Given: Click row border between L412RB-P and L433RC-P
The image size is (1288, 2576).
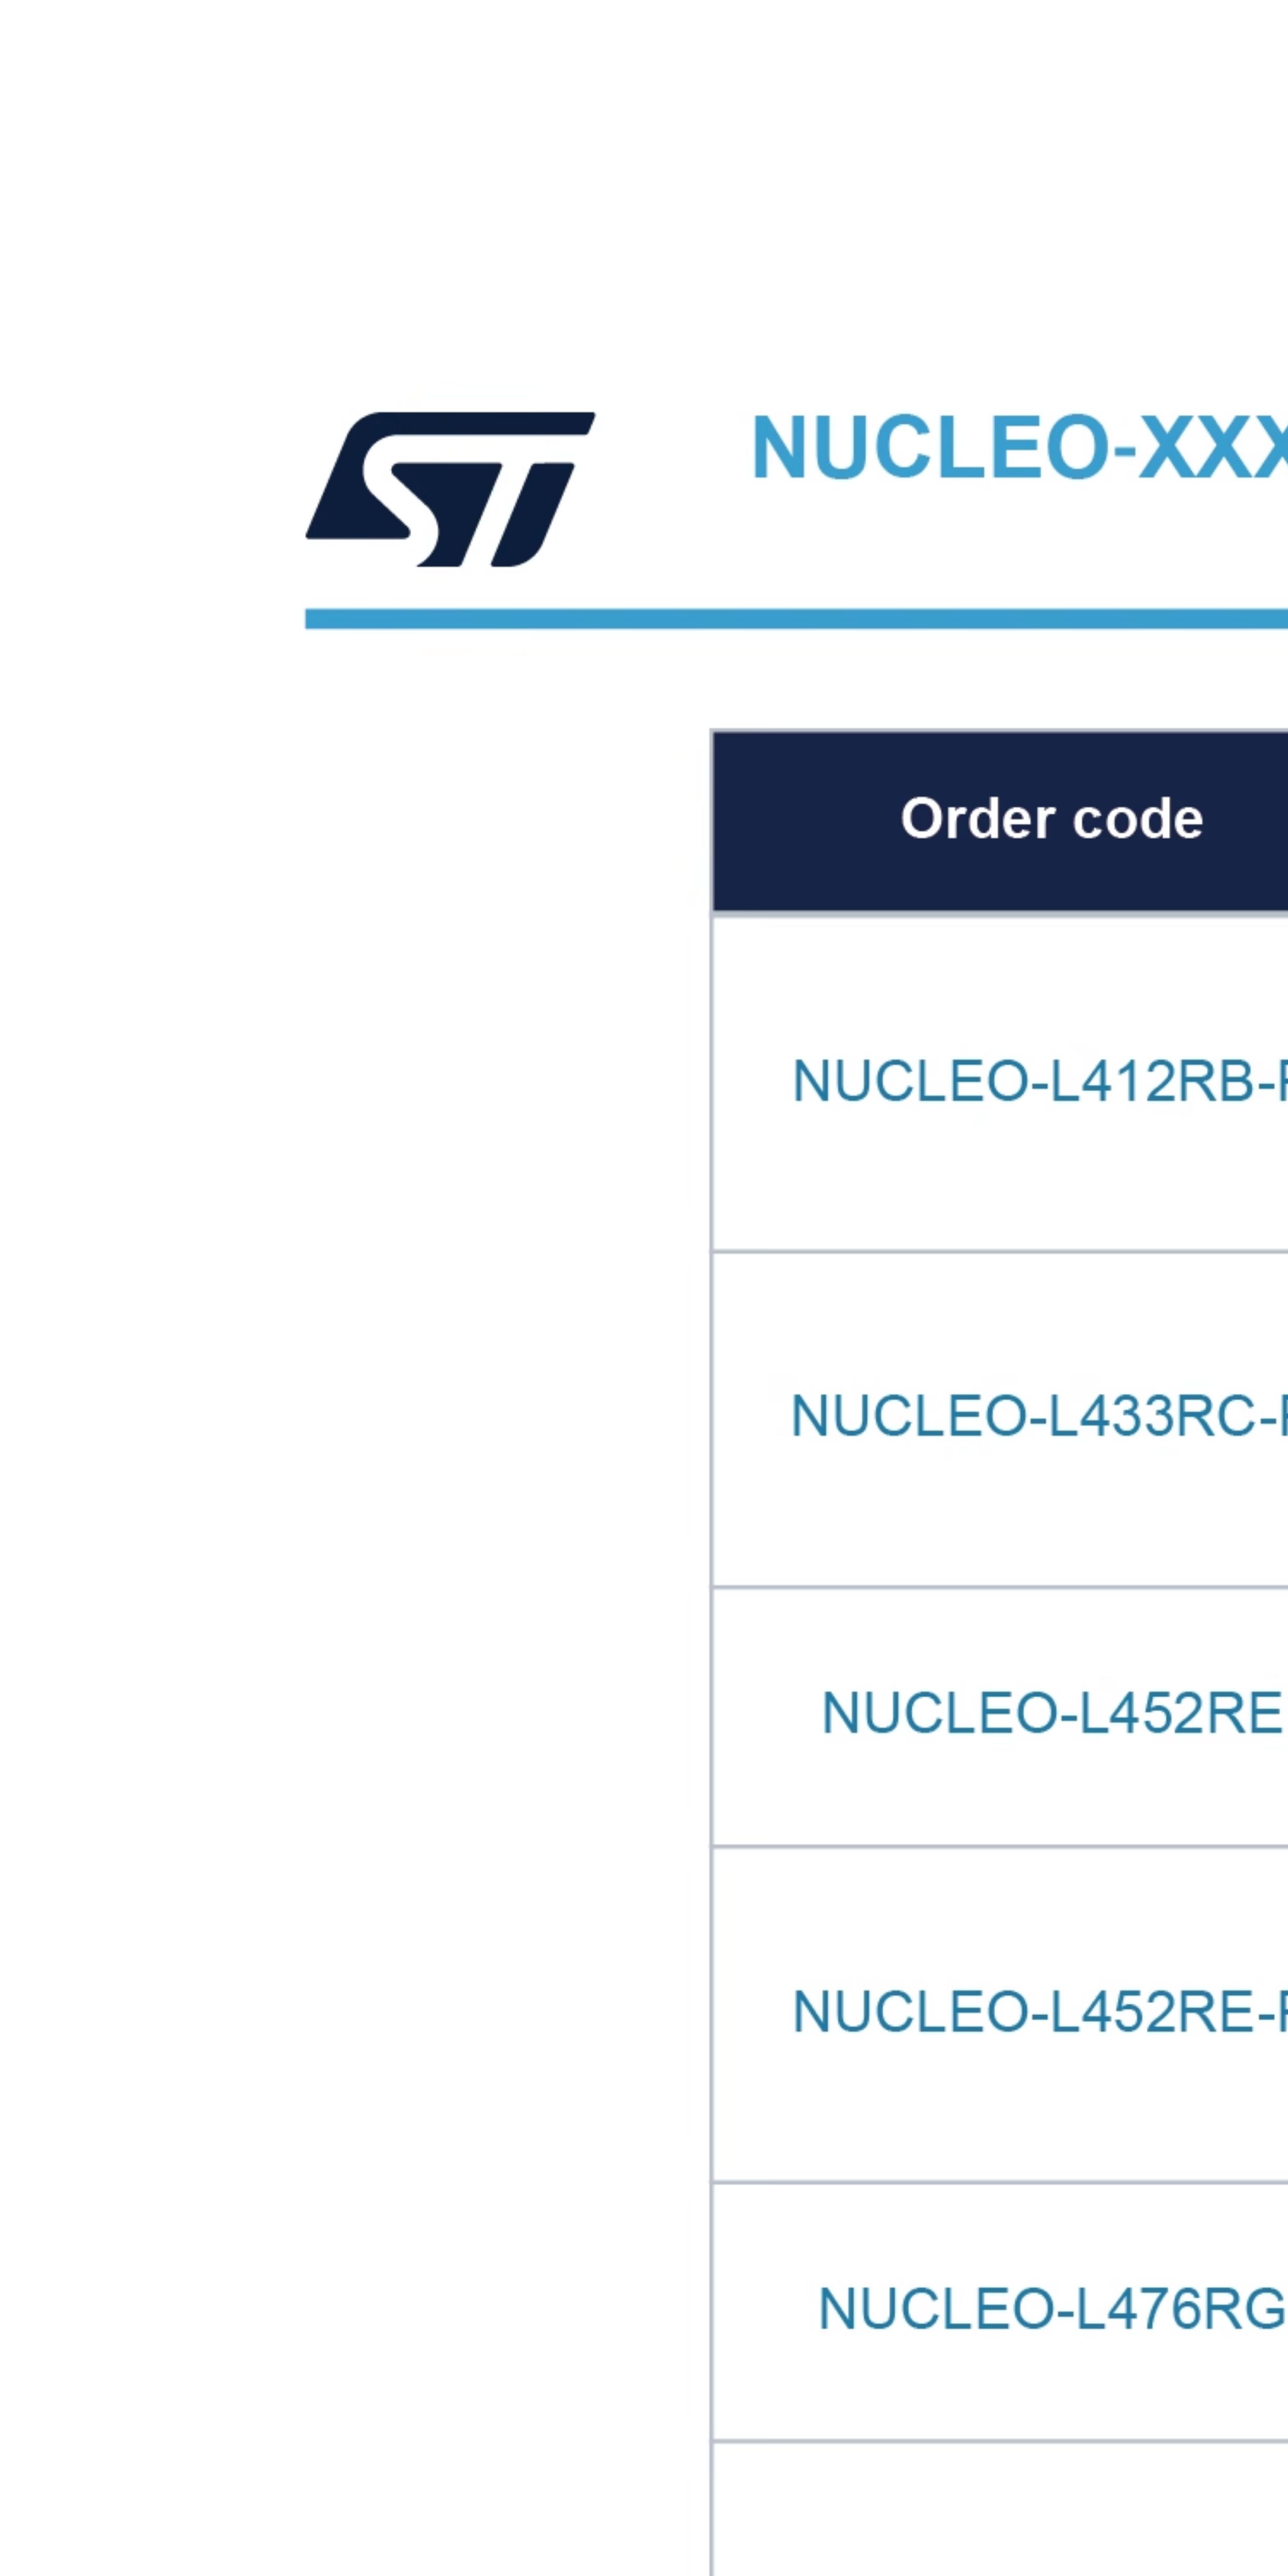Looking at the screenshot, I should [x=1000, y=1250].
